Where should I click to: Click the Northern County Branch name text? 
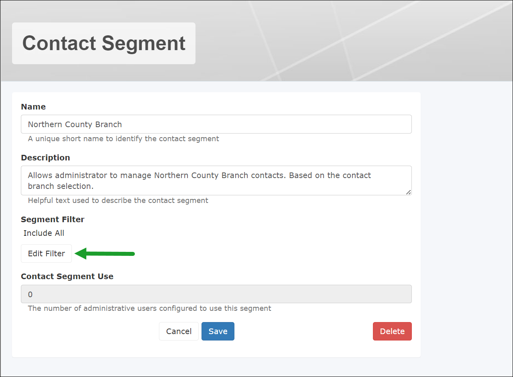tap(74, 124)
